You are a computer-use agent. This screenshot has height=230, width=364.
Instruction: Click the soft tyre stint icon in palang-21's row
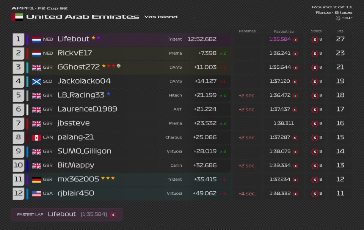click(x=315, y=137)
